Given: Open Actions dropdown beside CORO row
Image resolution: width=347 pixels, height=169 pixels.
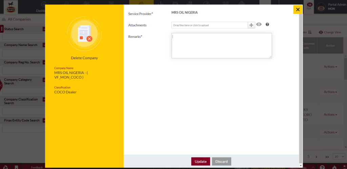Looking at the screenshot, I should point(330,115).
